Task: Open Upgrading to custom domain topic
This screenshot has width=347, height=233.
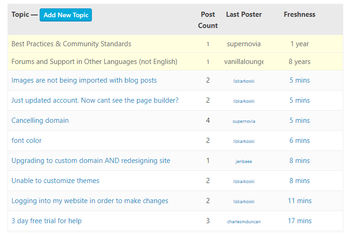Action: tap(91, 161)
